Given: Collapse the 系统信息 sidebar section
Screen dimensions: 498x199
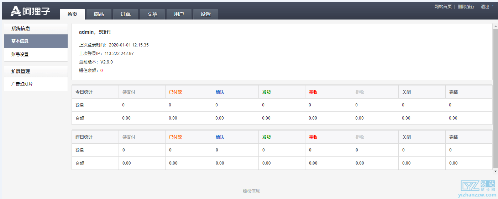Looking at the screenshot, I should (36, 29).
